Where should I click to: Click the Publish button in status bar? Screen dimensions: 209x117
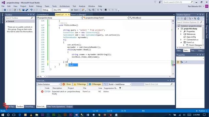[201, 111]
